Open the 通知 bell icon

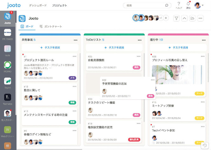pos(188,4)
